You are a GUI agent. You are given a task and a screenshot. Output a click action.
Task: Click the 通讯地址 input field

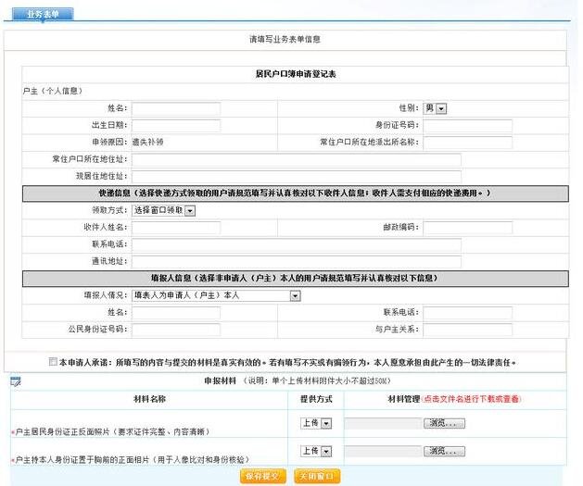[x=297, y=262]
